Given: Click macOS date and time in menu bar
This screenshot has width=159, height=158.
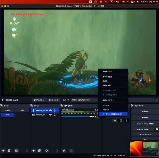Looking at the screenshot, I should click(x=149, y=2).
